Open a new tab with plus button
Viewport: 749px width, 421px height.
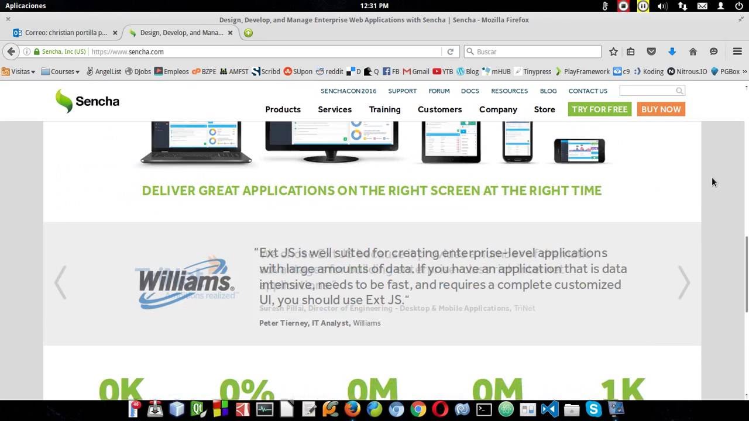point(248,33)
